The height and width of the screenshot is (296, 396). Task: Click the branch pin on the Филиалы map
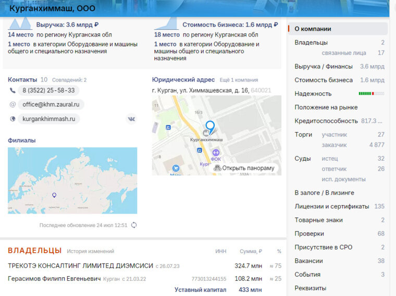pos(54,195)
